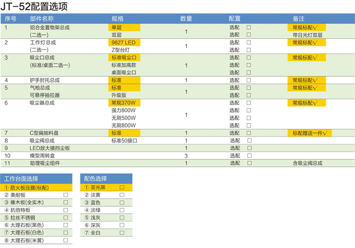
Task: Select the 美耐板 work surface checkbox
Action: (x=66, y=195)
